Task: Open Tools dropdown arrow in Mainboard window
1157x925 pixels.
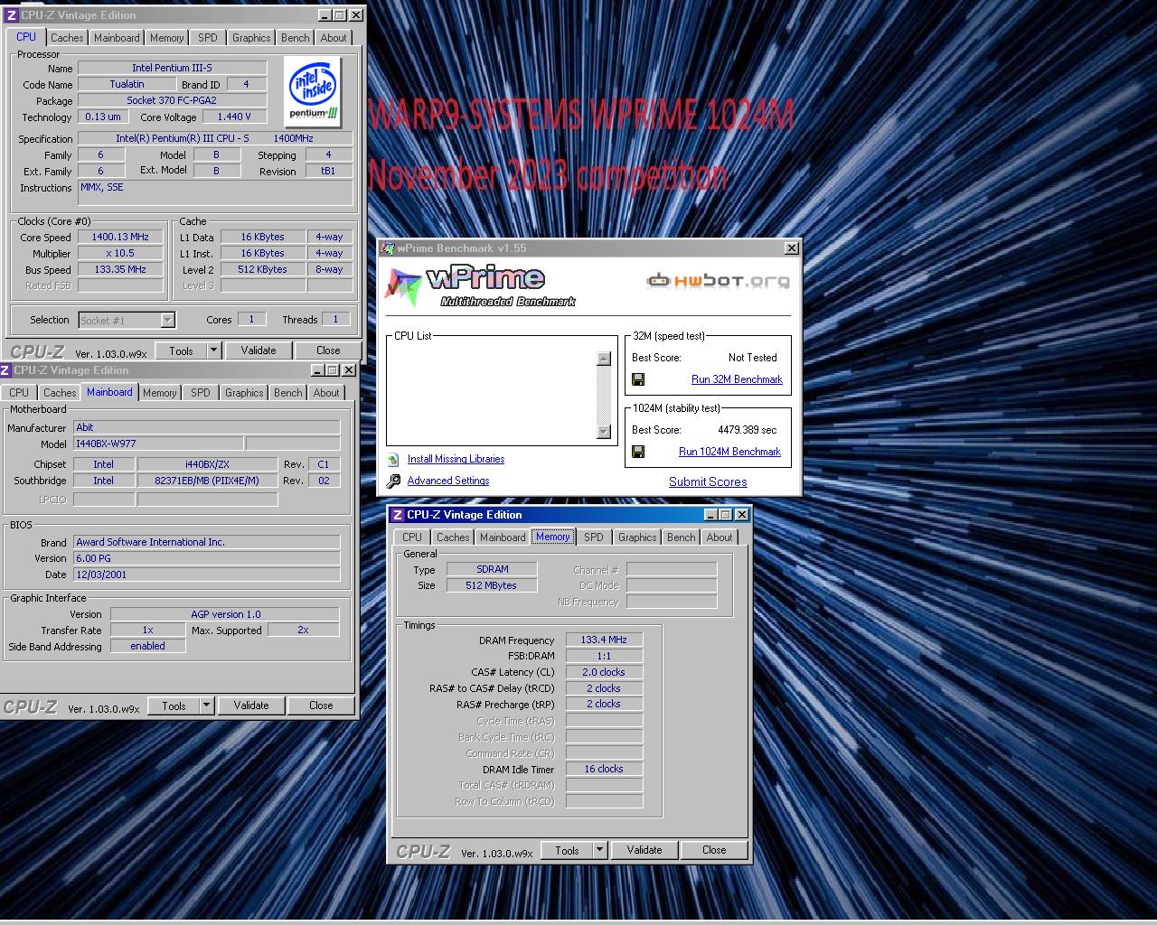Action: 206,705
